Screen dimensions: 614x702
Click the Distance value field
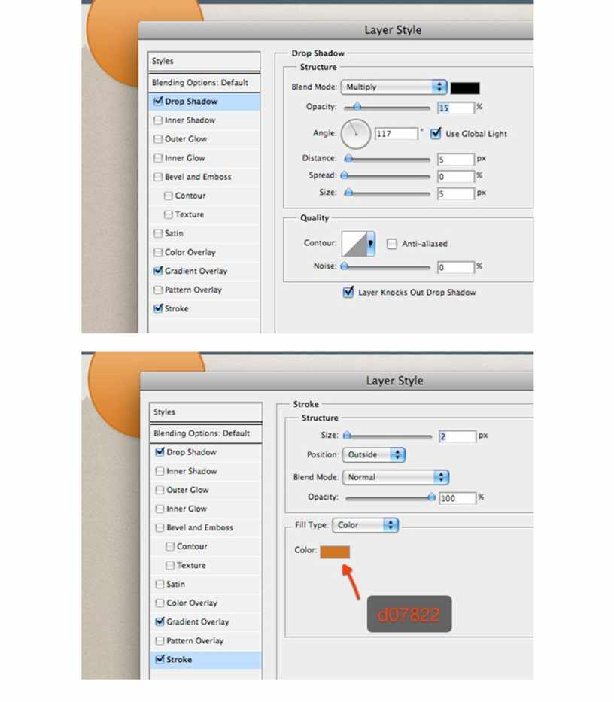[455, 160]
